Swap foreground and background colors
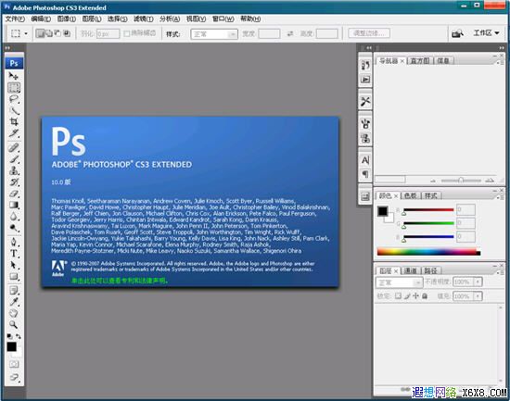Viewport: 510px width, 401px height. click(x=19, y=336)
